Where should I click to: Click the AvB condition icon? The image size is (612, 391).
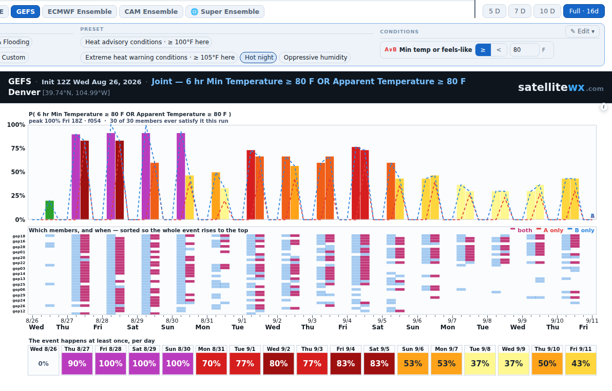click(x=390, y=50)
